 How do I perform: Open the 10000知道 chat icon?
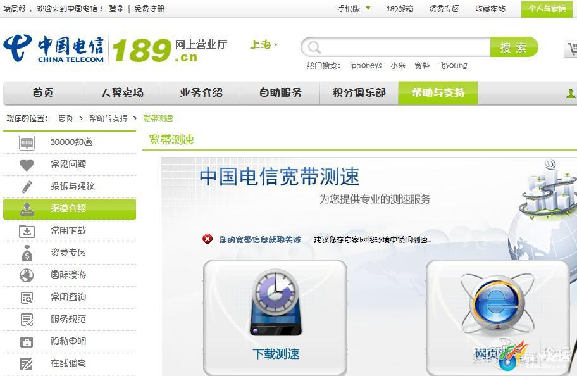[27, 142]
